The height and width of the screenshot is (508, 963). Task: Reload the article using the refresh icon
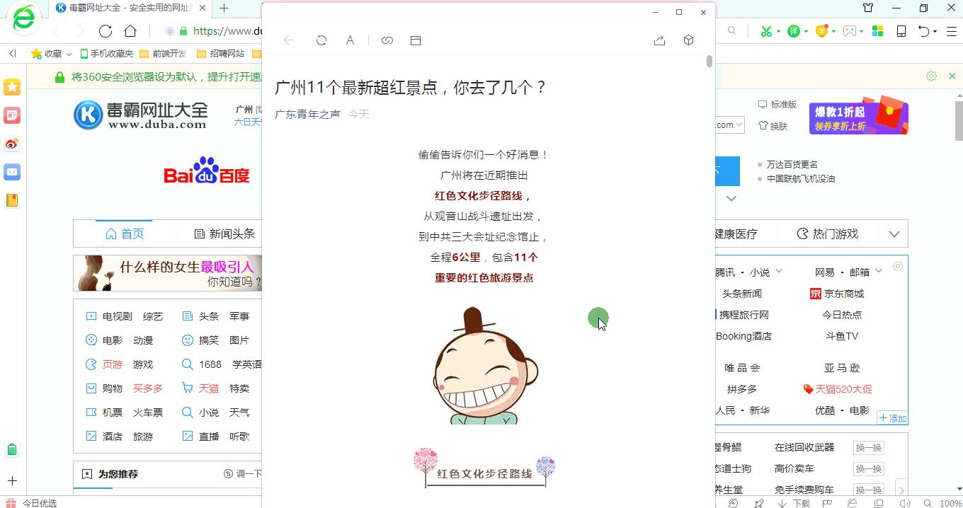tap(321, 40)
